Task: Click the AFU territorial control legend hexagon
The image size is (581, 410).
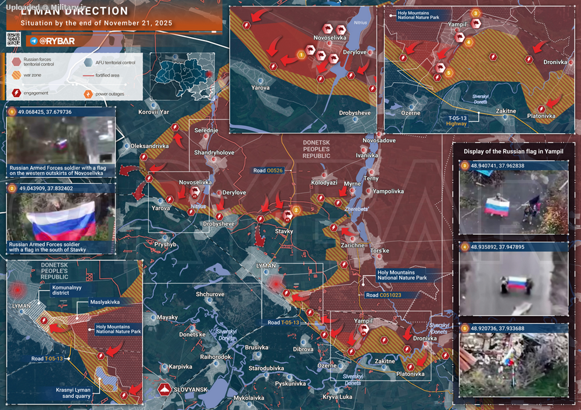Action: tap(87, 62)
